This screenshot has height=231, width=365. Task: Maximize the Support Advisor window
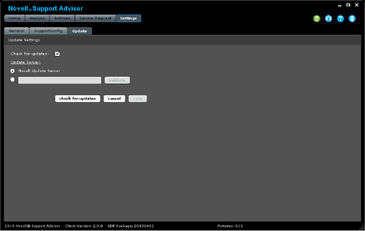[x=348, y=5]
